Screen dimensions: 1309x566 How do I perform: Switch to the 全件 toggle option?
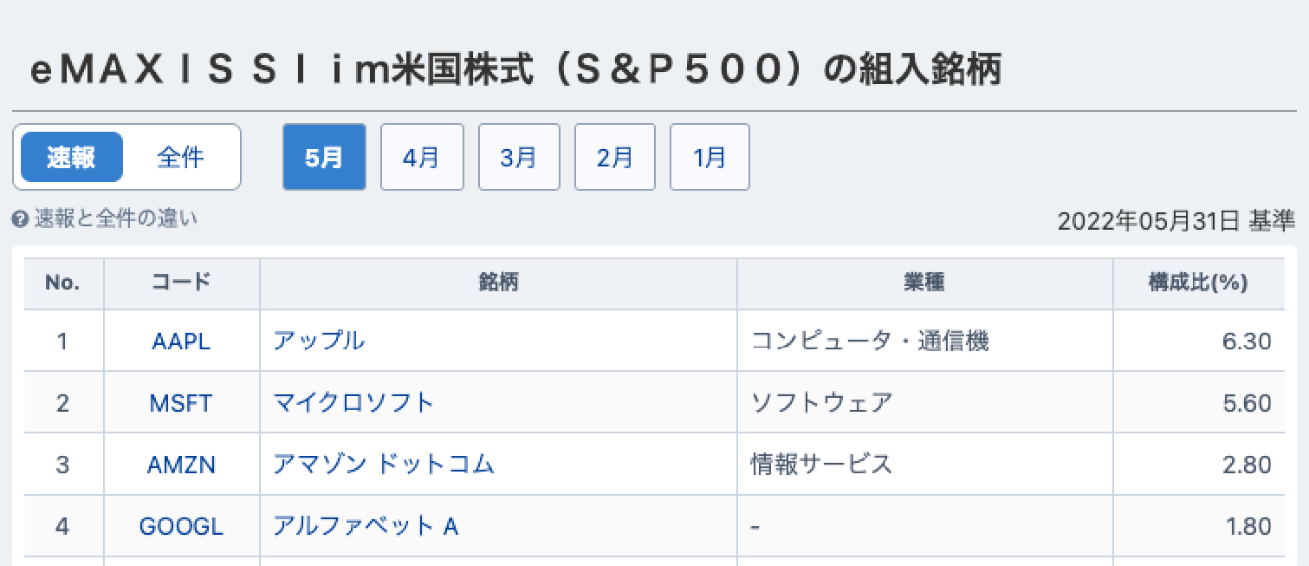tap(180, 157)
